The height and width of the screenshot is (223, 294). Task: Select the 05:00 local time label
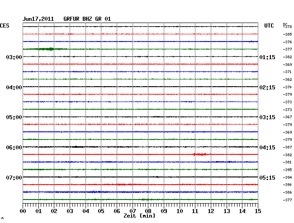(14, 117)
